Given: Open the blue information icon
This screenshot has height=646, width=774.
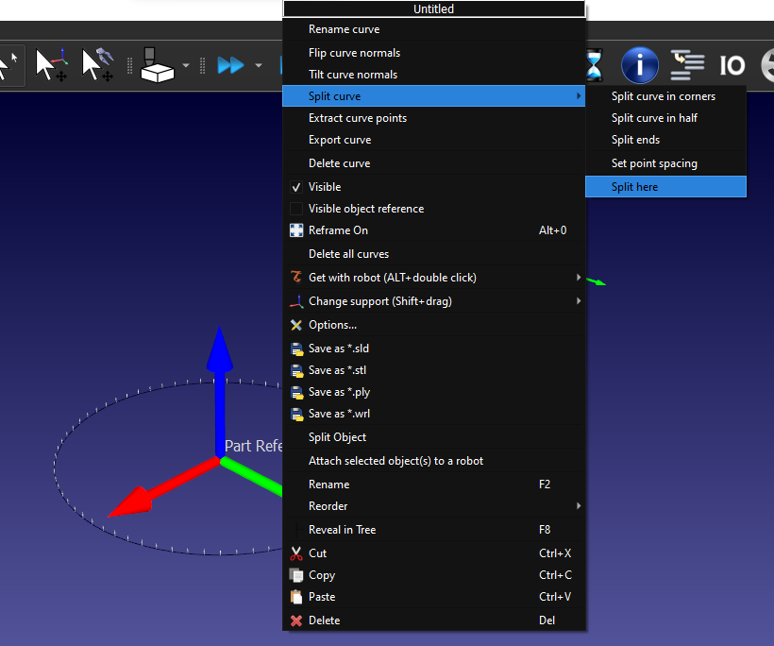Looking at the screenshot, I should tap(639, 65).
